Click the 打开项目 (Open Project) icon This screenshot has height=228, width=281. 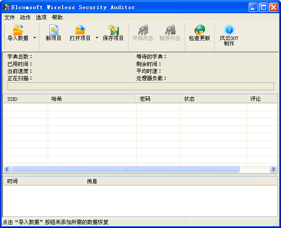[80, 30]
